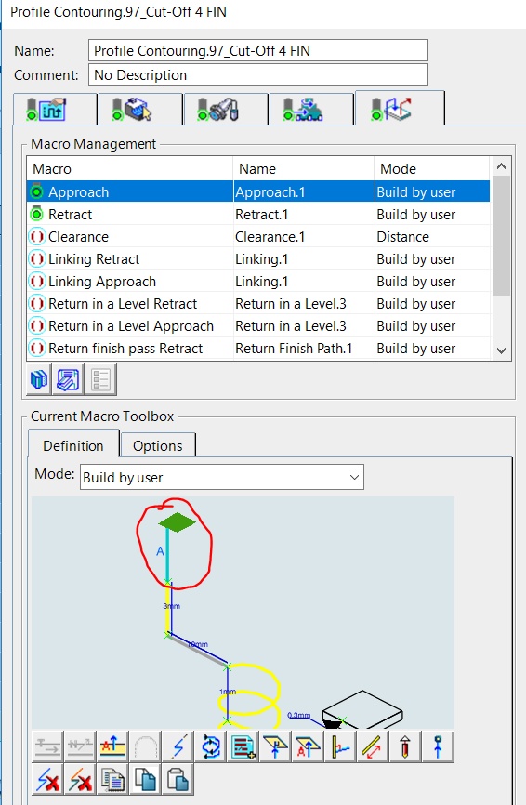526x805 pixels.
Task: Click the Paste macro icon
Action: (178, 779)
